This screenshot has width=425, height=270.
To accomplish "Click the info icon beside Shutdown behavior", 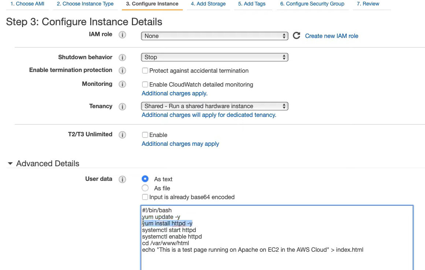I will (x=122, y=58).
